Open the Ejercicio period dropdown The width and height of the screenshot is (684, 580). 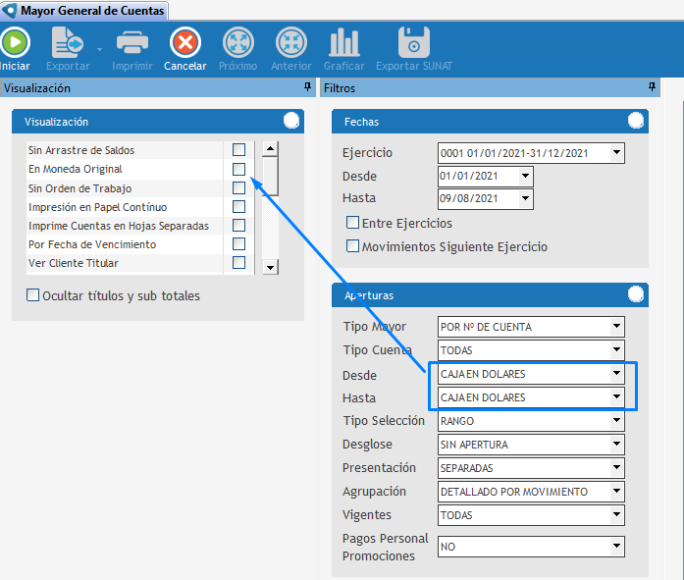coord(616,153)
